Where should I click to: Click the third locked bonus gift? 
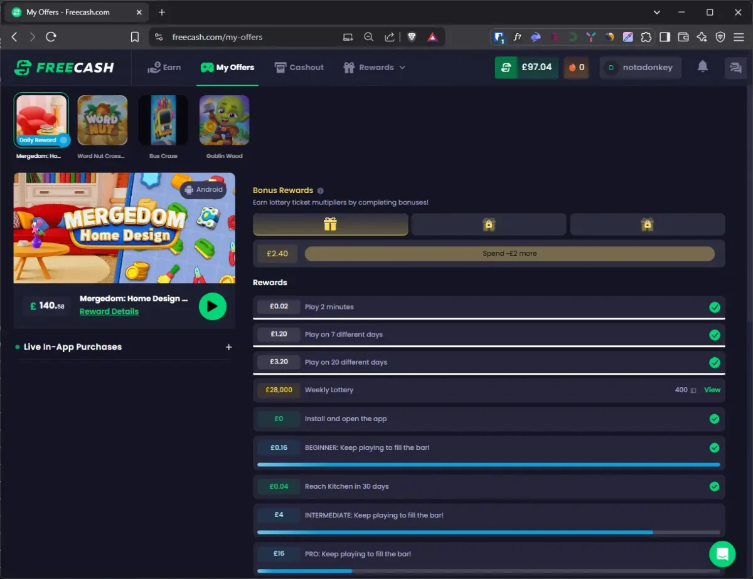(648, 224)
